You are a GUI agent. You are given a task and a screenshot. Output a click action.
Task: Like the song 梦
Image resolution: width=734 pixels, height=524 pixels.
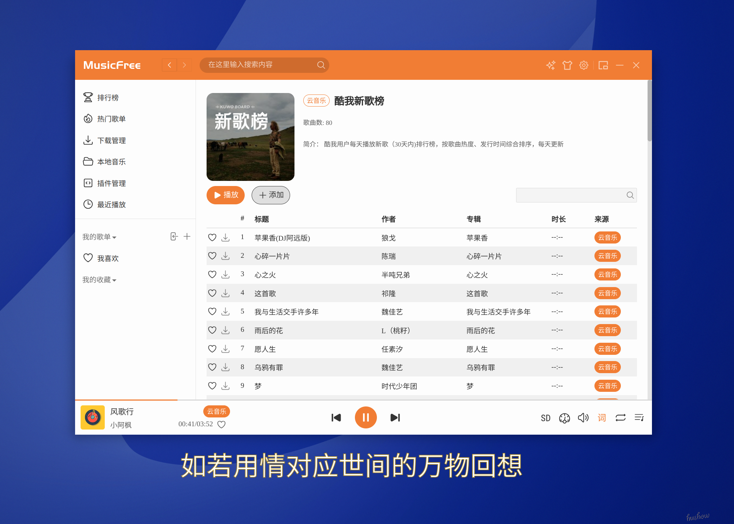click(x=212, y=386)
